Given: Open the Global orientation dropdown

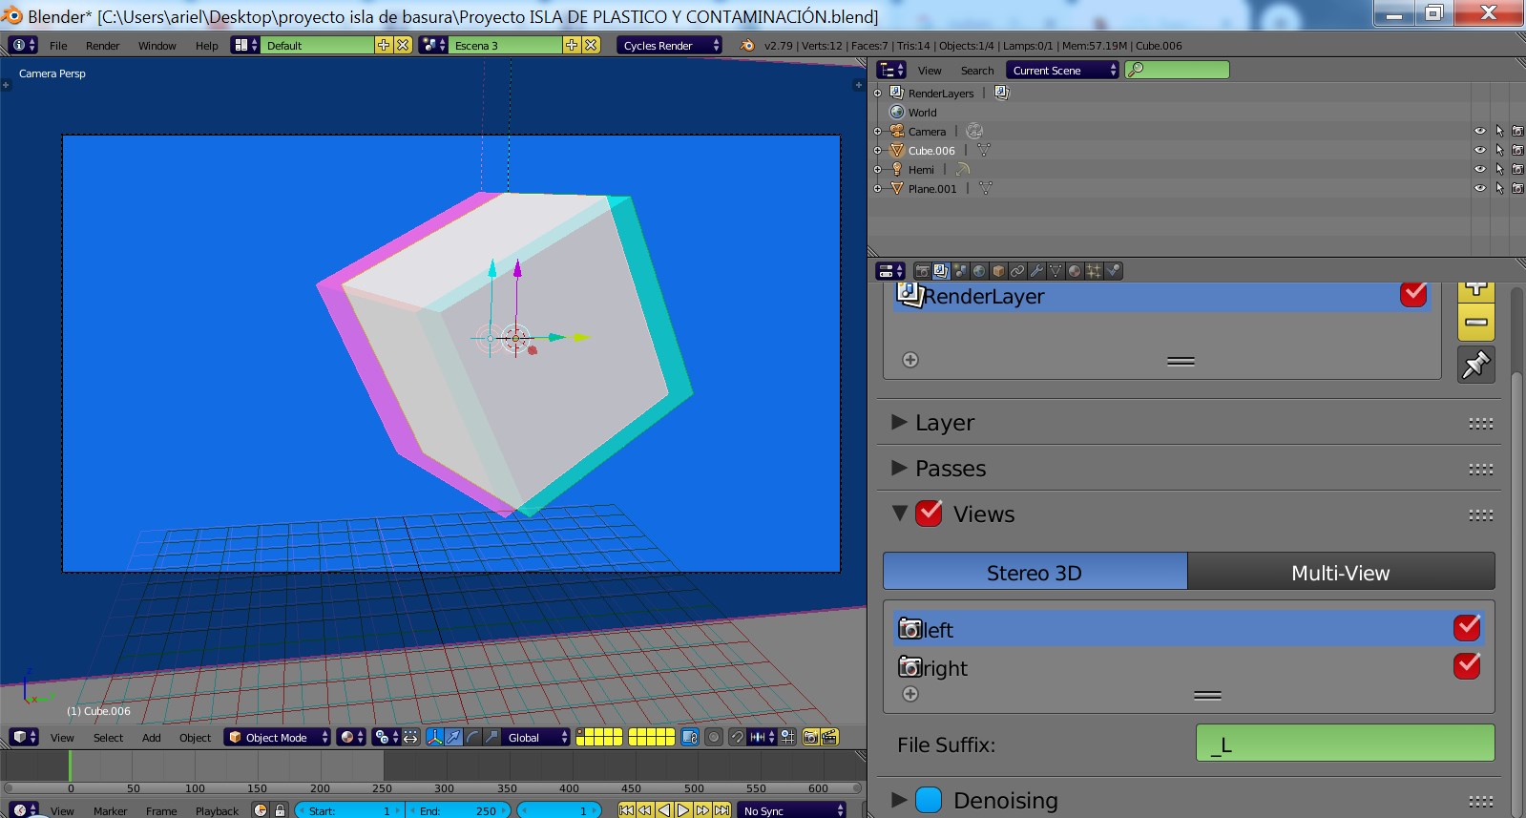Looking at the screenshot, I should pos(536,737).
